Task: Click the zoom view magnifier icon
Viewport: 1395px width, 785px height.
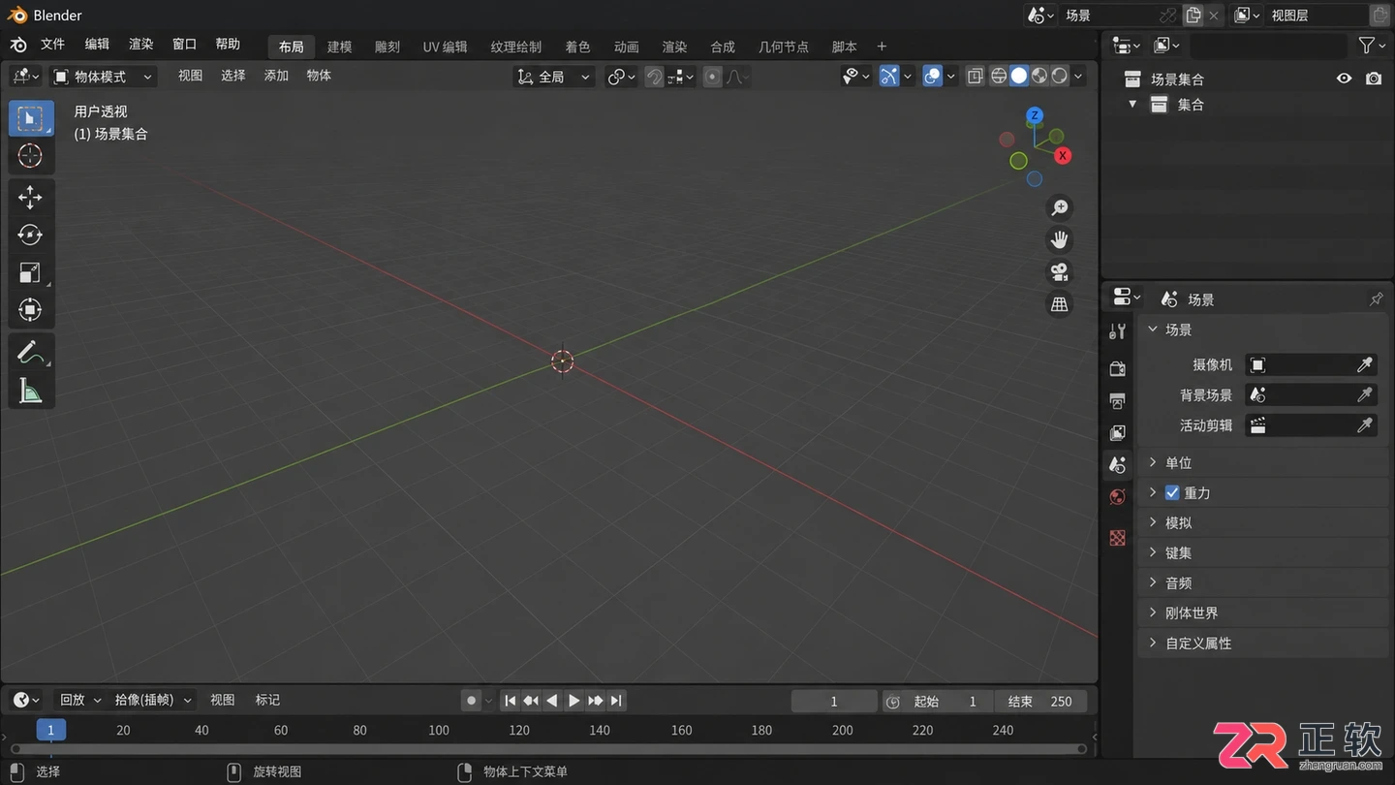Action: 1060,207
